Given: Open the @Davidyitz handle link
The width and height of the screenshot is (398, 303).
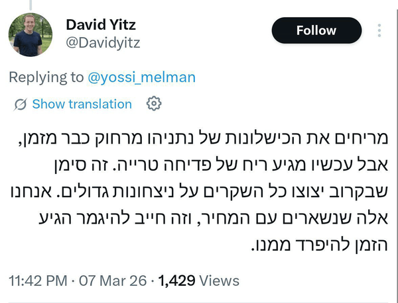Looking at the screenshot, I should 102,43.
